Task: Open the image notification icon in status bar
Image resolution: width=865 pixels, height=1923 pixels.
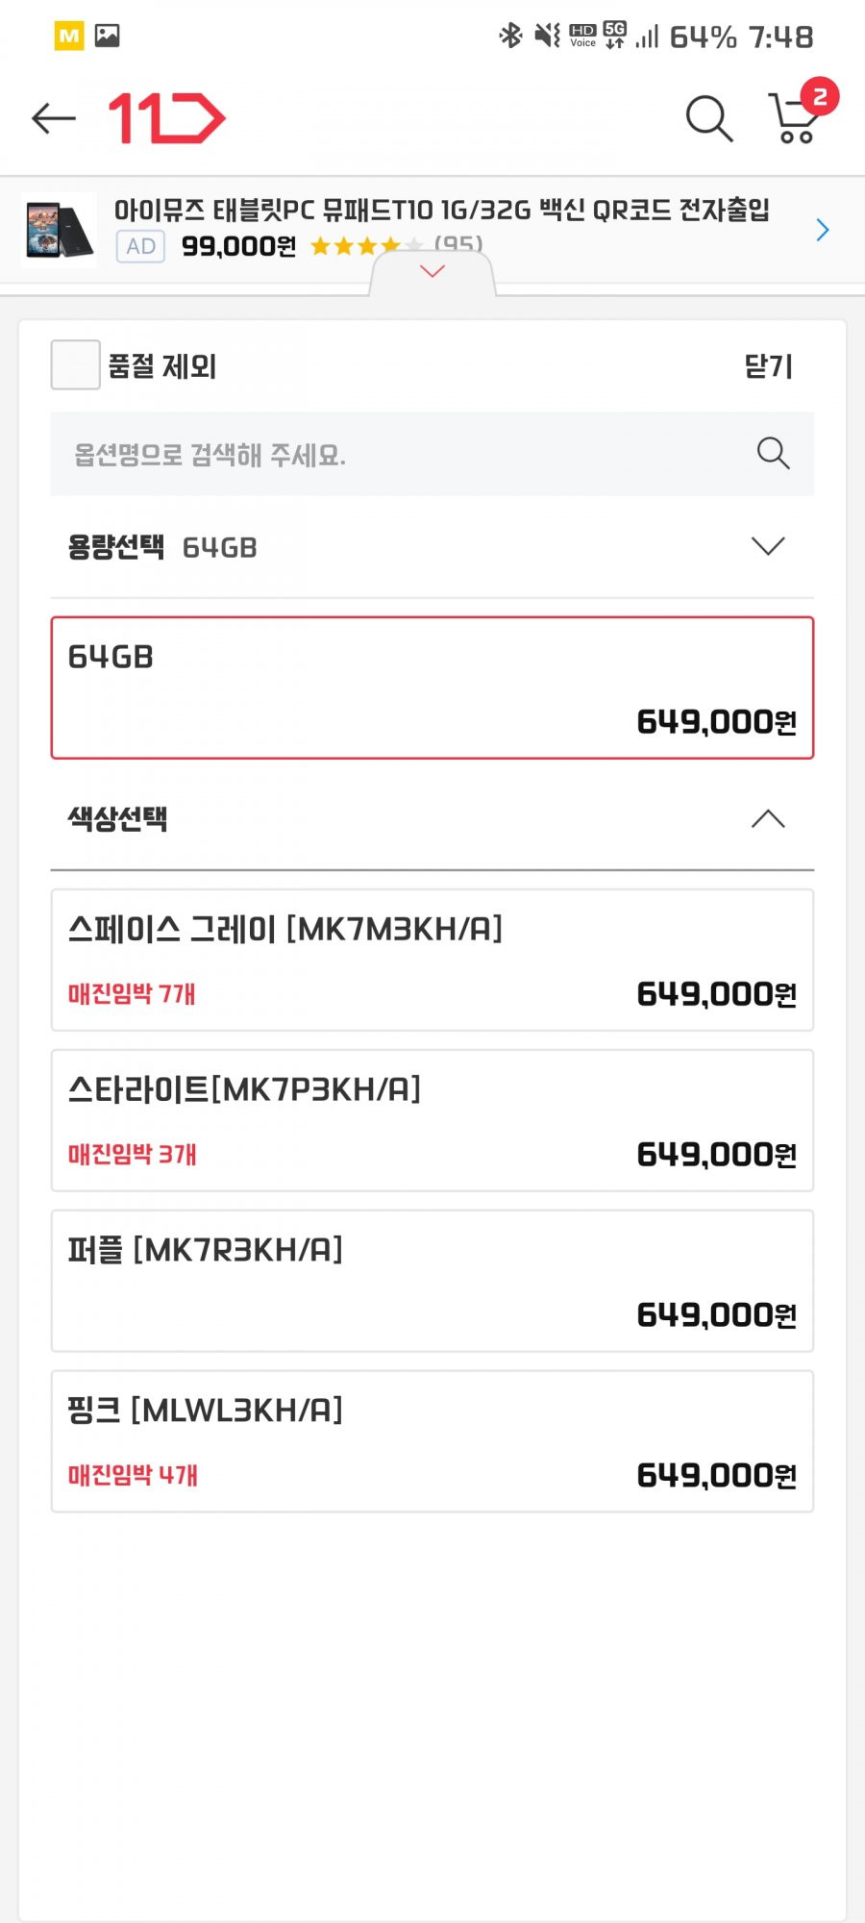Action: coord(108,37)
